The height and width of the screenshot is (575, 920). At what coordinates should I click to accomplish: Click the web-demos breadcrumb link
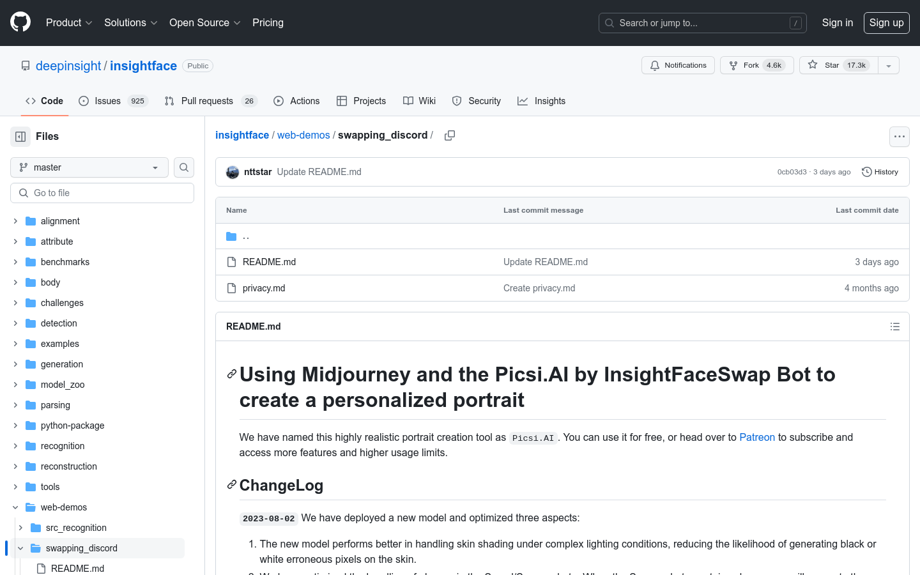[x=303, y=135]
